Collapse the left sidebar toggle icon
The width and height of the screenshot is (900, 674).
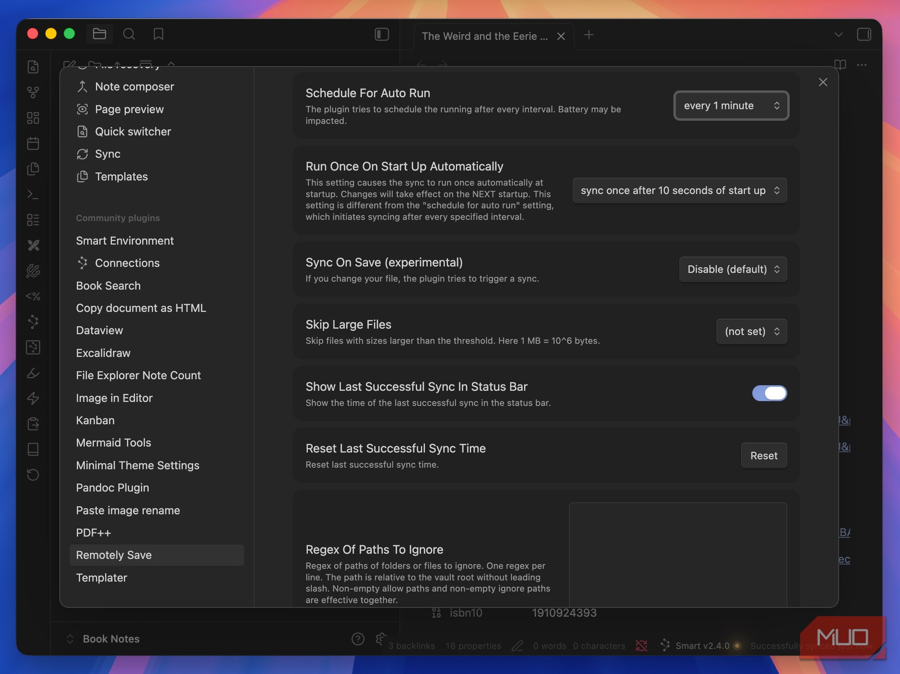(x=382, y=34)
